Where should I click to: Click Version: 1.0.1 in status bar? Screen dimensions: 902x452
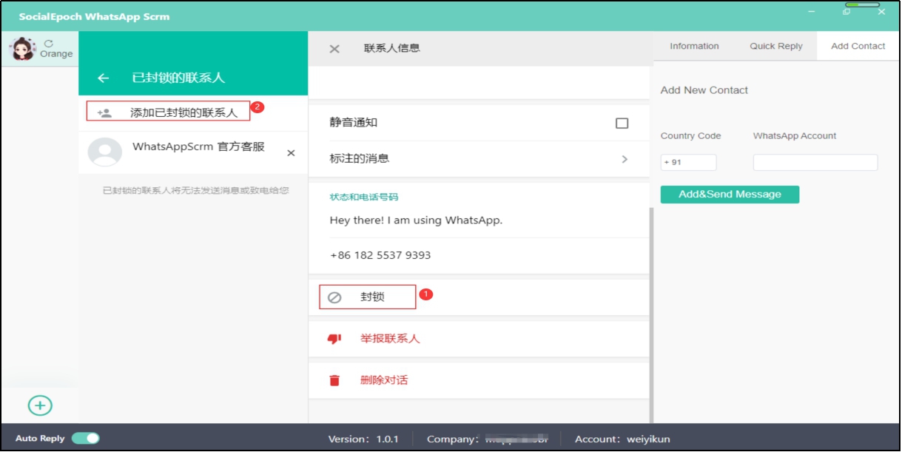click(x=363, y=439)
